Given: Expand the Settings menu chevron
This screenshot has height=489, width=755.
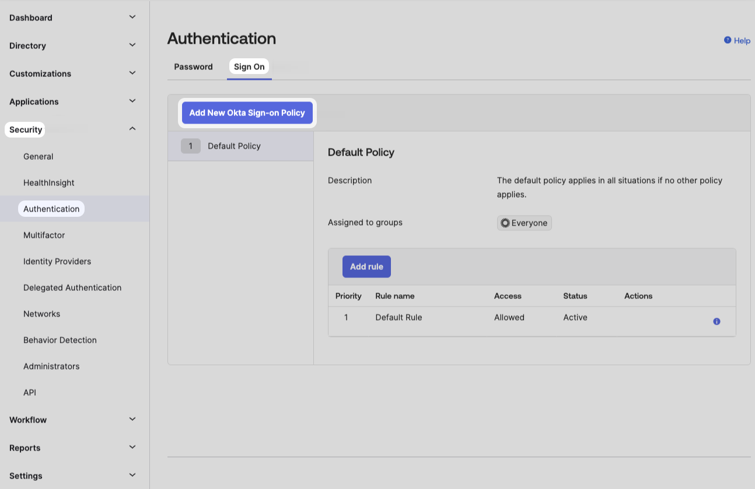Looking at the screenshot, I should coord(132,475).
